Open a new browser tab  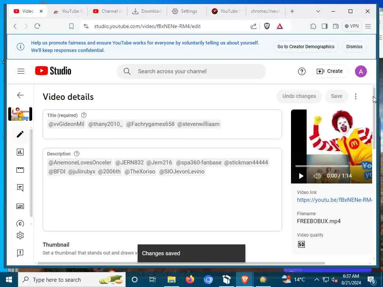tap(292, 11)
